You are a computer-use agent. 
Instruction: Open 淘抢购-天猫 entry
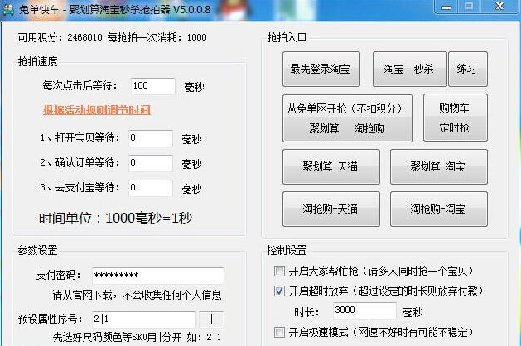[x=331, y=209]
